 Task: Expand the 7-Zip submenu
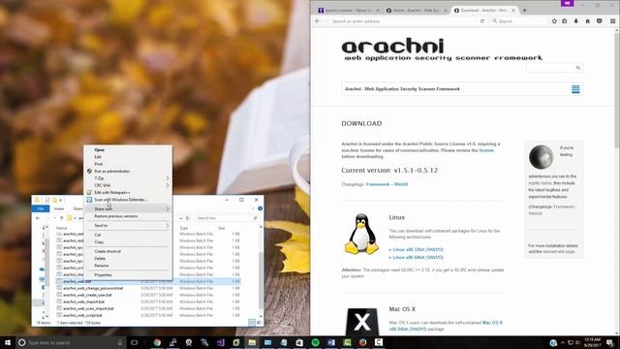pos(128,178)
